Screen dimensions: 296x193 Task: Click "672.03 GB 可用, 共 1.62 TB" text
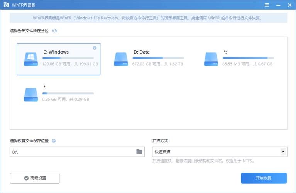coord(157,64)
